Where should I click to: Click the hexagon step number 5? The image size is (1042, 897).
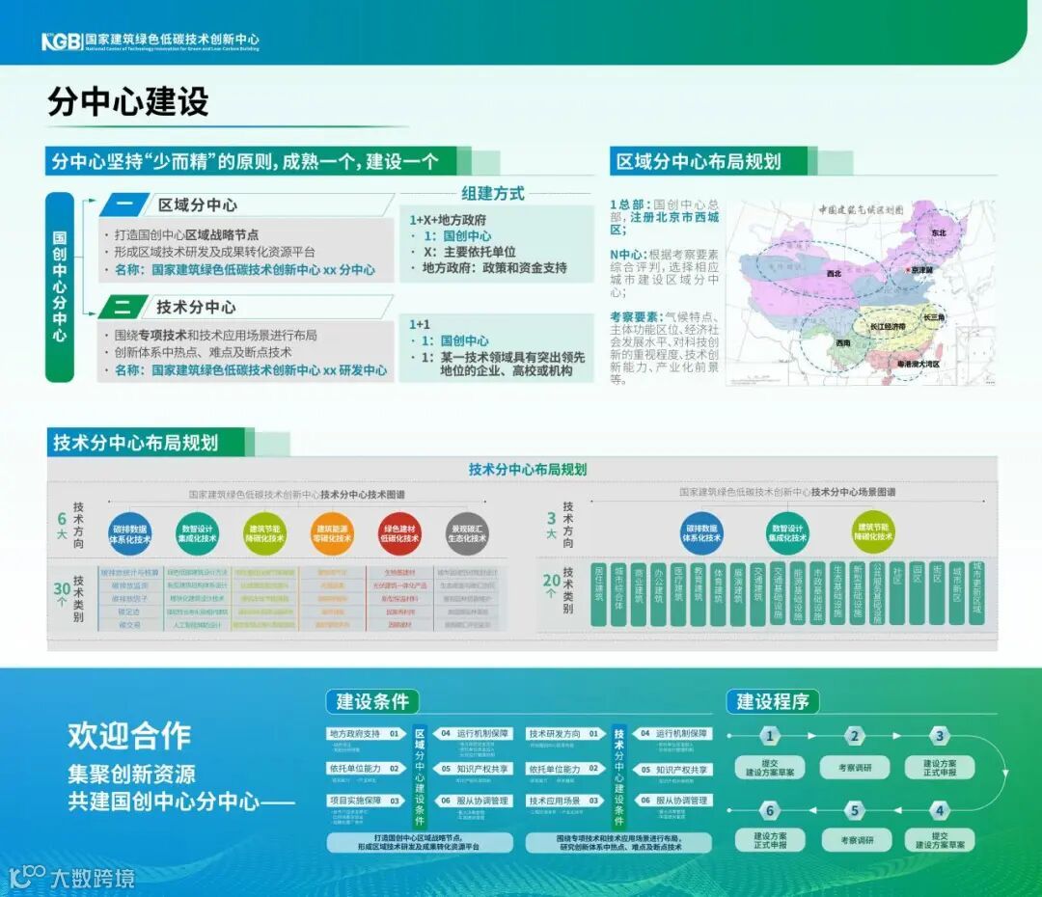tap(855, 810)
